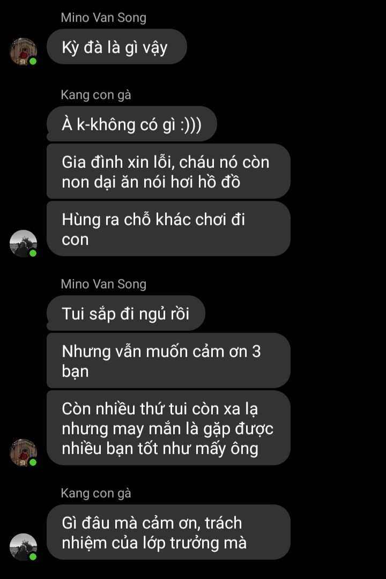386x579 pixels.
Task: Tap the 'Gì đâu mà cảm ơn' message bubble
Action: 168,532
